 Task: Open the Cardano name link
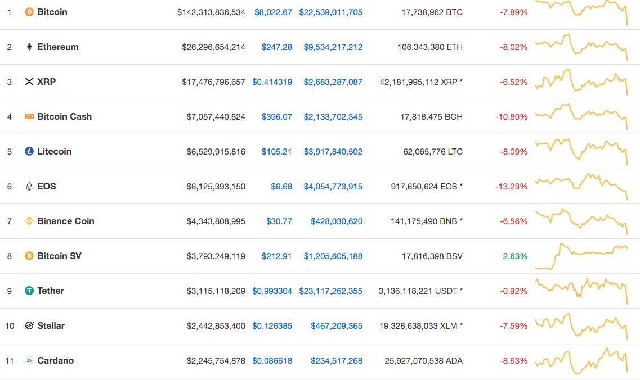click(x=55, y=360)
